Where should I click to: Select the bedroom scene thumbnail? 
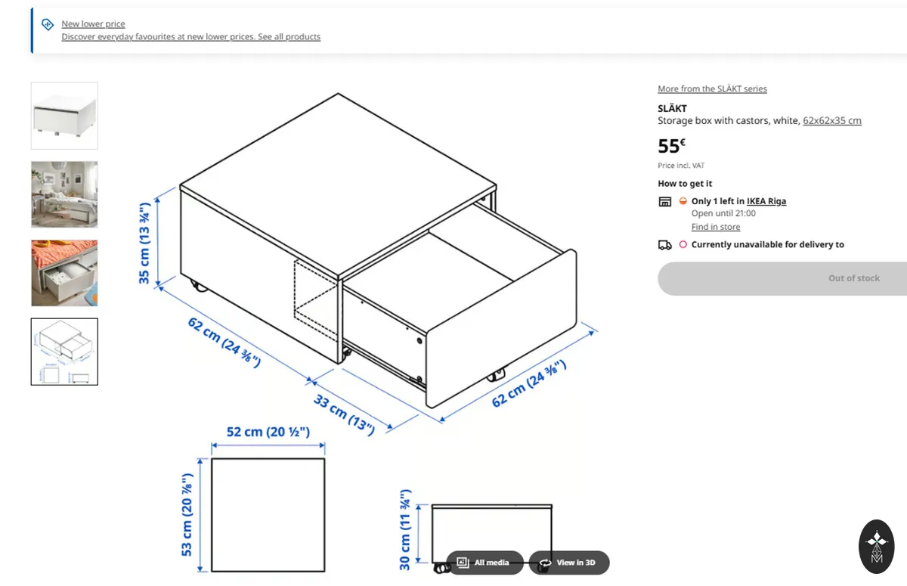64,194
